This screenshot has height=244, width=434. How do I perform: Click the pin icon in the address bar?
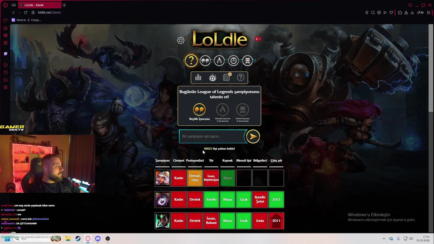(367, 13)
